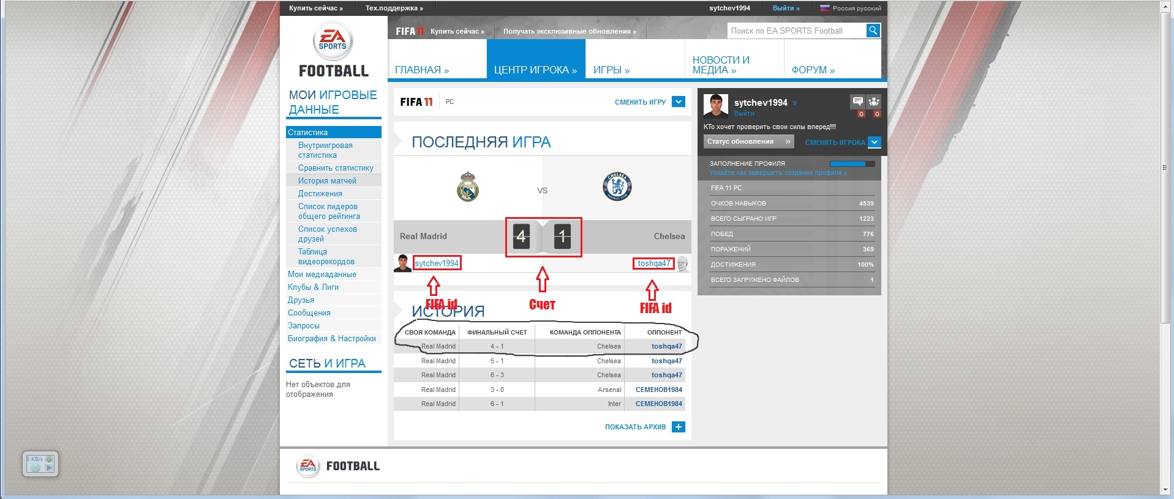Click the 3 - 0 score cell
Screen dimensions: 1174x499
pos(497,390)
